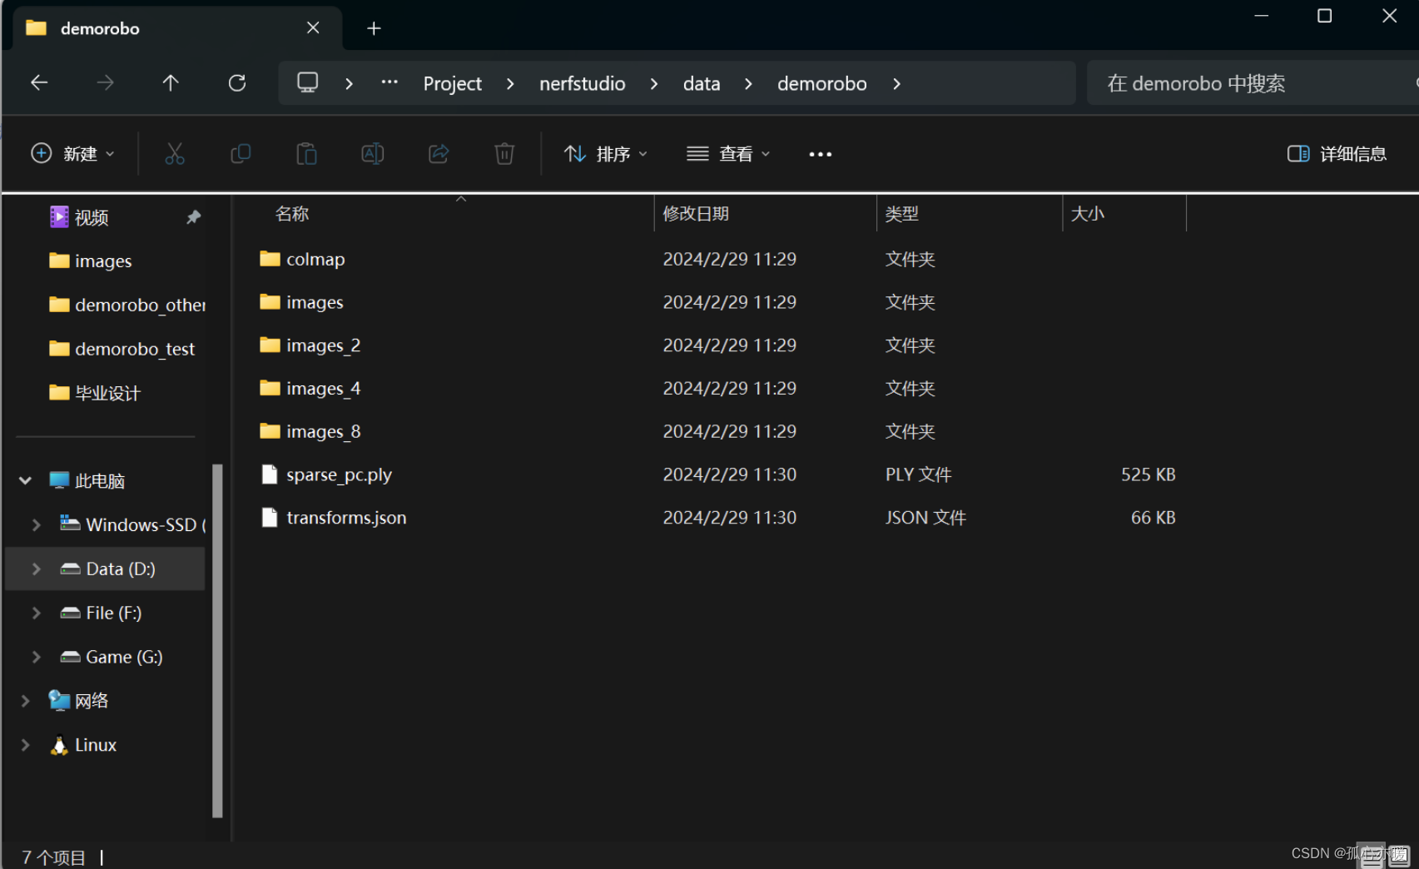The width and height of the screenshot is (1419, 869).
Task: Sort by the 大小 column header
Action: pos(1087,214)
